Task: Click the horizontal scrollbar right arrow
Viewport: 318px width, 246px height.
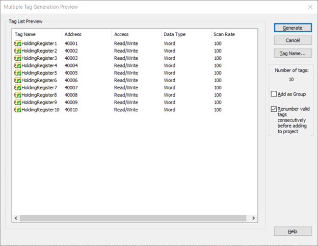Action: 254,218
